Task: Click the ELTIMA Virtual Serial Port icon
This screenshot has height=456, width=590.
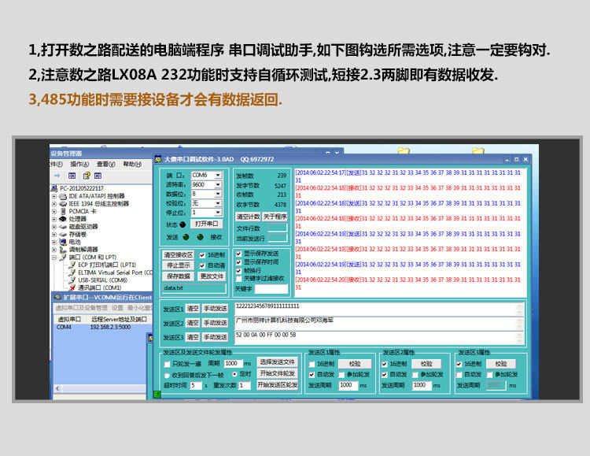Action: click(72, 272)
